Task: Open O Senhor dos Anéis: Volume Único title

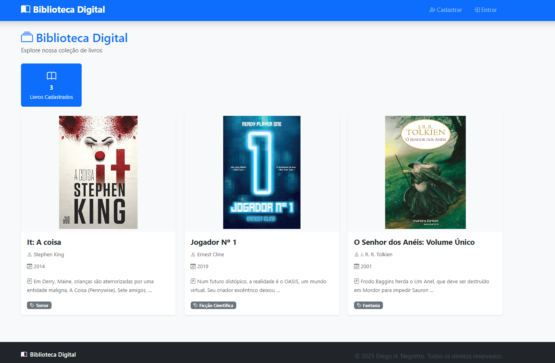Action: (x=414, y=242)
